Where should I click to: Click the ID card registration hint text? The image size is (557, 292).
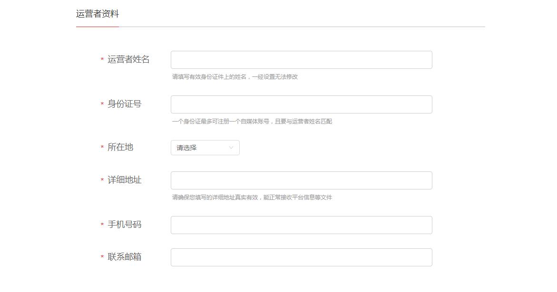click(253, 122)
